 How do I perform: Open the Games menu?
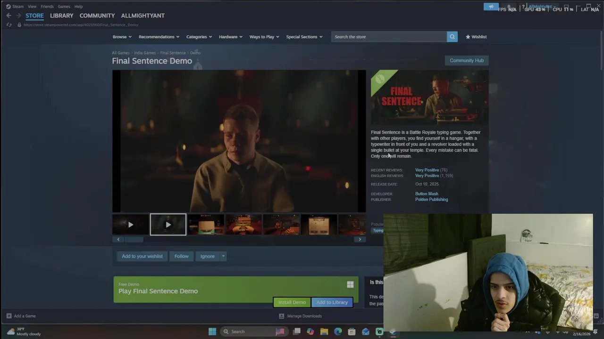(x=64, y=7)
